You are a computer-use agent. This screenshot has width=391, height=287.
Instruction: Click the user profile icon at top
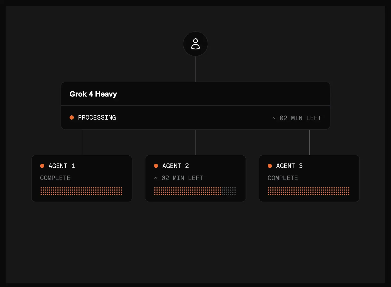(195, 44)
